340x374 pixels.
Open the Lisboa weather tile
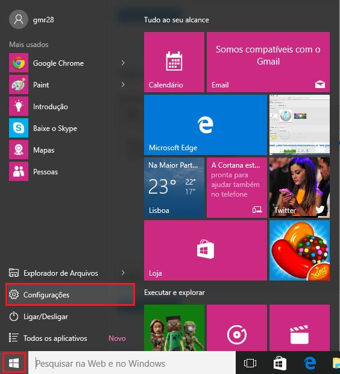tap(174, 188)
